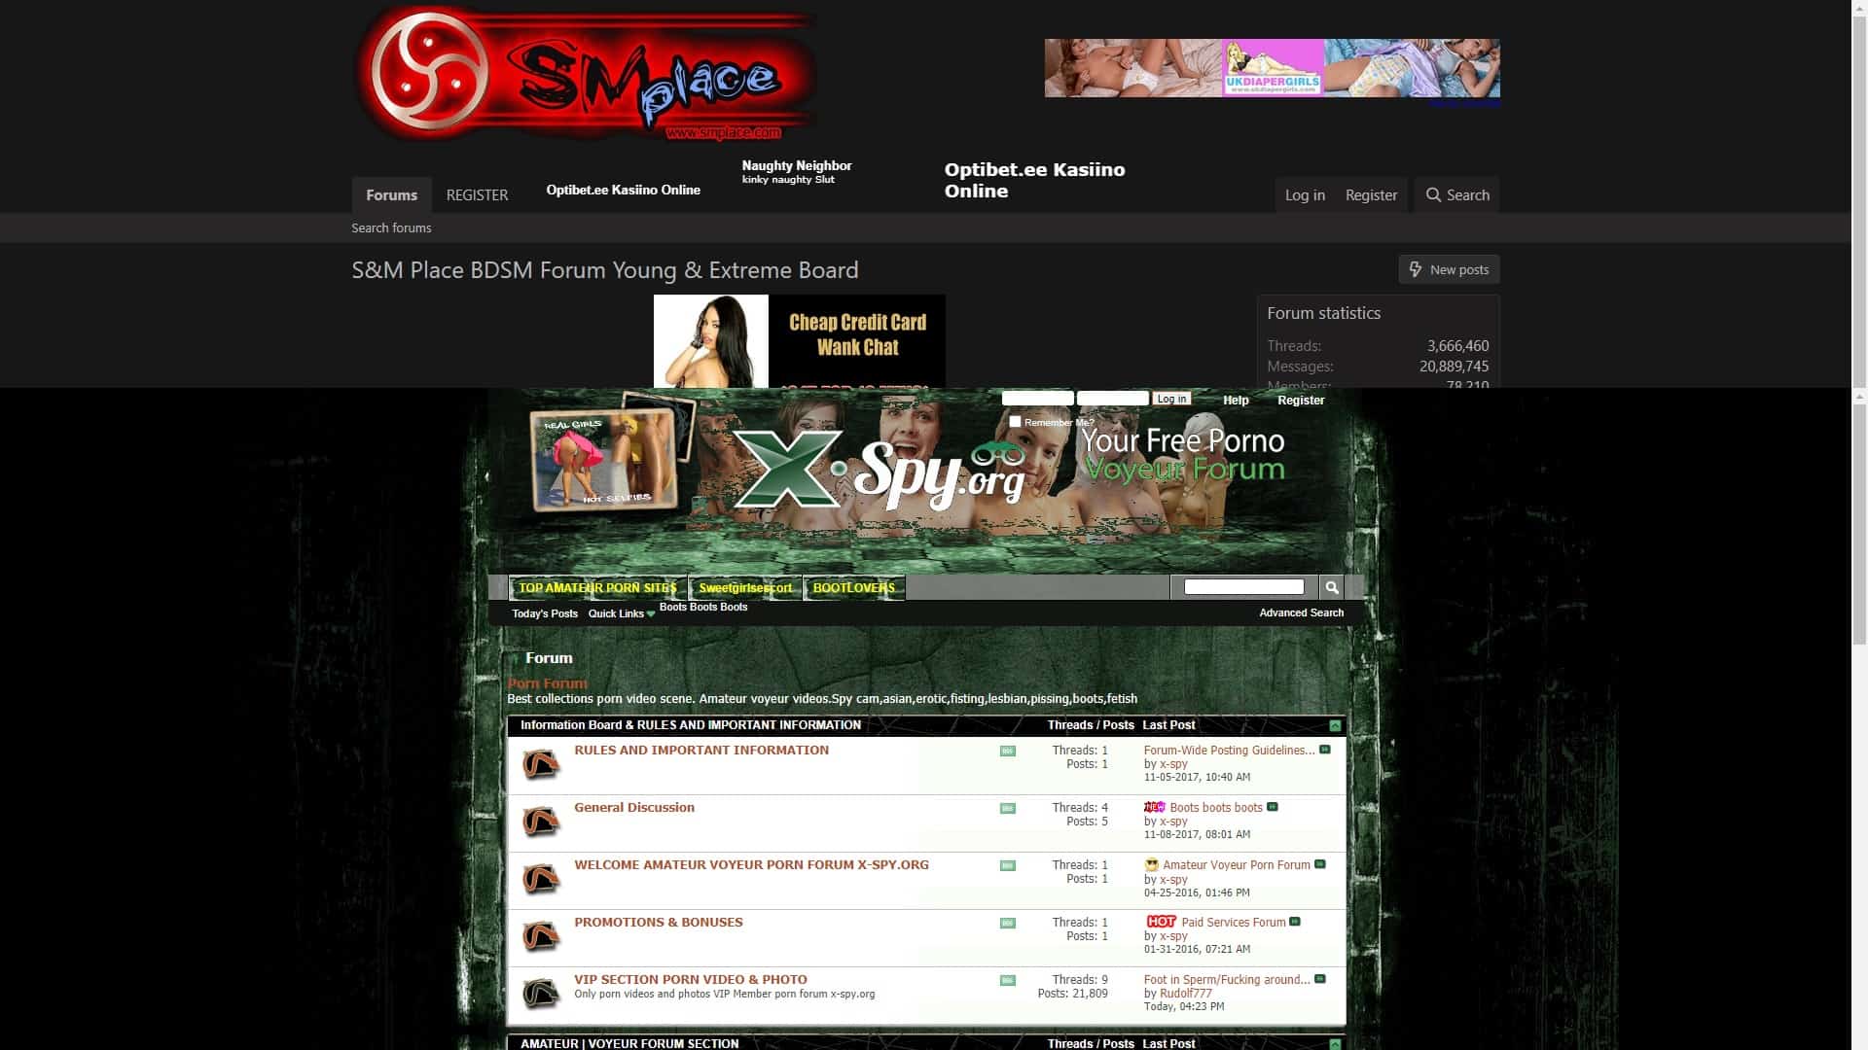This screenshot has width=1868, height=1050.
Task: Click the inner page scrollbar up arrow
Action: [1860, 397]
